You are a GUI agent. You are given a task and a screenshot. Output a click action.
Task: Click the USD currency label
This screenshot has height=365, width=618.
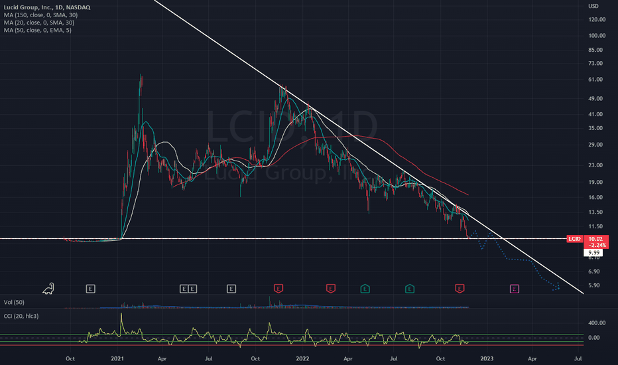coord(593,6)
